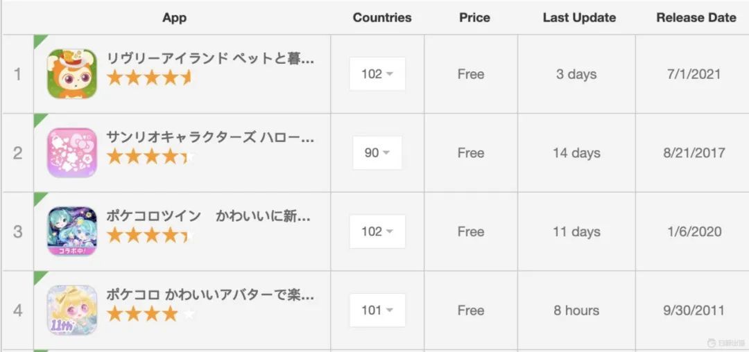749x352 pixels.
Task: Open the サンリオキャラクターズ app title link
Action: tap(210, 137)
